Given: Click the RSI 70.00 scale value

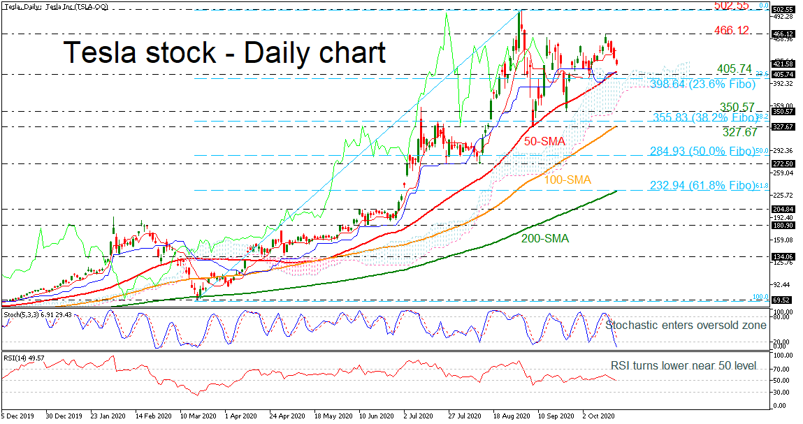Looking at the screenshot, I should coord(781,369).
